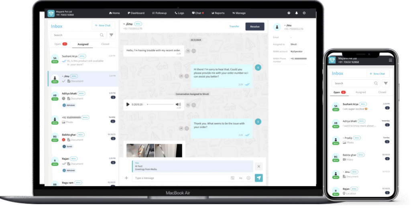The width and height of the screenshot is (411, 211).
Task: Select the Open tab on the phone
Action: pyautogui.click(x=339, y=92)
